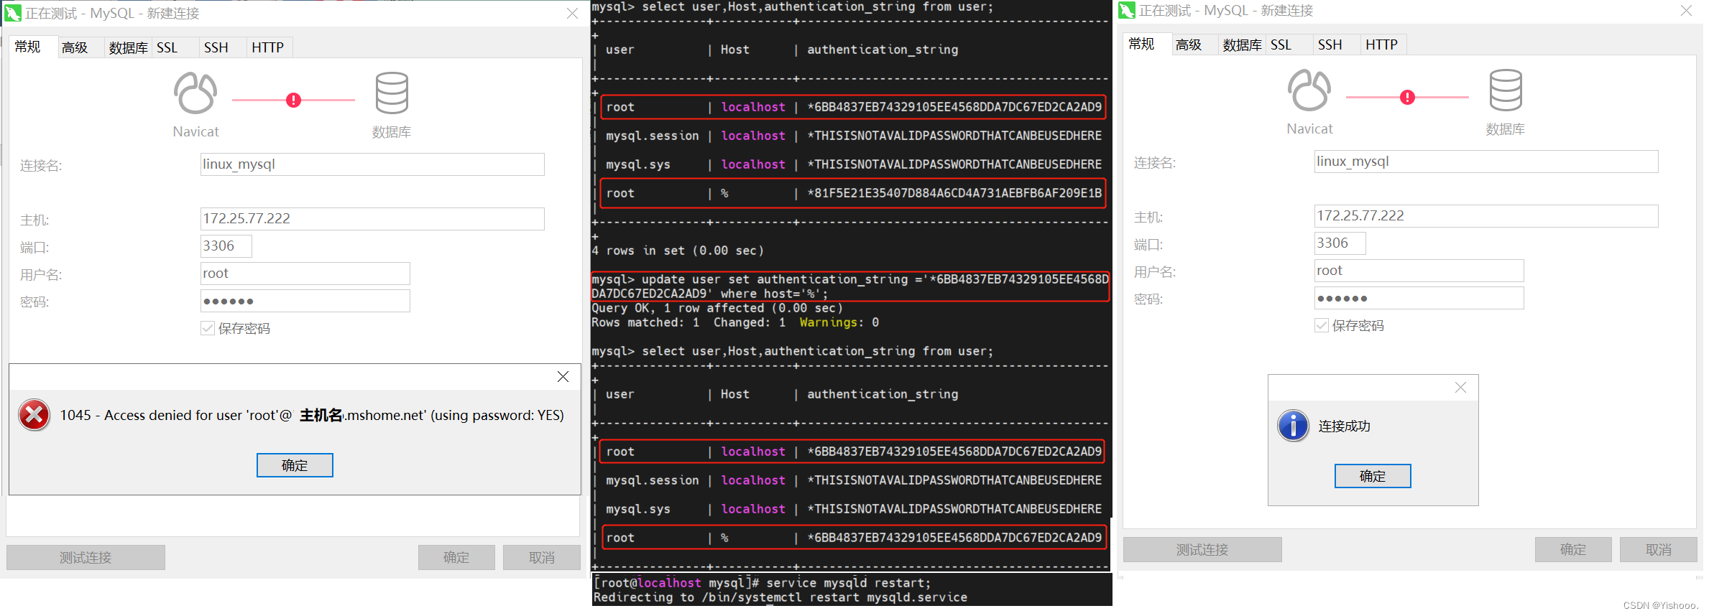The height and width of the screenshot is (616, 1709).
Task: Click bottom 确定 button in left window
Action: point(456,557)
